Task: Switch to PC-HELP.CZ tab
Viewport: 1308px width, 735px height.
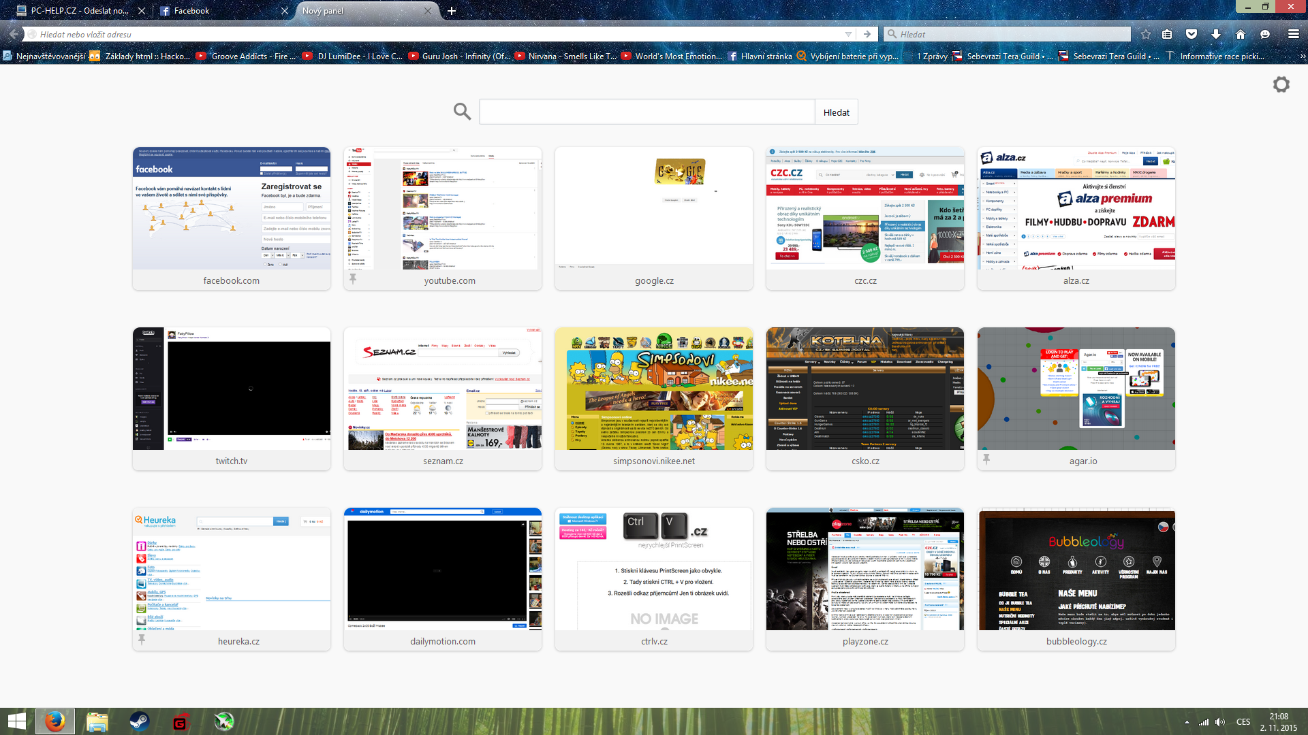Action: pyautogui.click(x=78, y=11)
